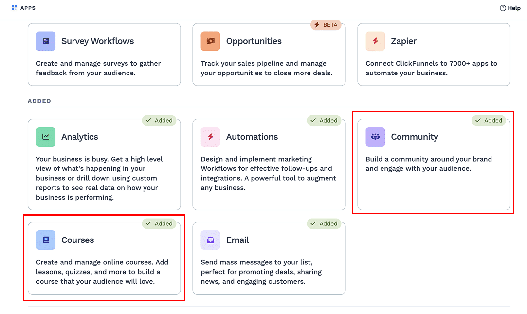Click the BETA badge on Opportunities
527x314 pixels.
click(x=326, y=24)
